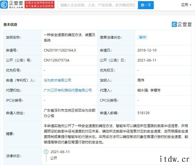Click the Qcc.com logo icon
This screenshot has height=166, width=195.
click(4, 5)
